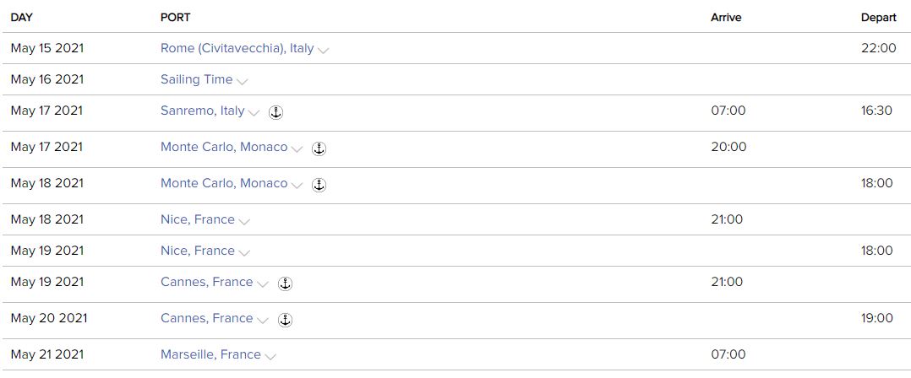
Task: Click the anchor icon next to Sanremo, Italy
Action: point(275,112)
